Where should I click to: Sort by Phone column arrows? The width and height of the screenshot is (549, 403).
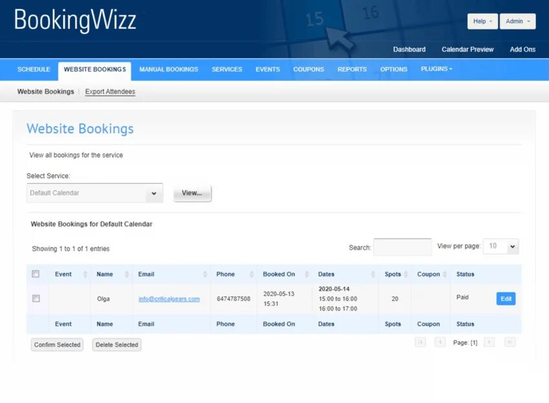point(251,274)
